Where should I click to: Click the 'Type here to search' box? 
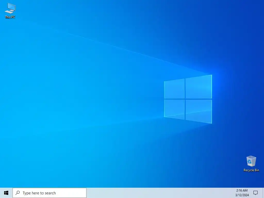[49, 193]
